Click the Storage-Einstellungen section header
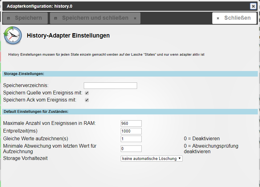The width and height of the screenshot is (260, 187). pos(129,74)
